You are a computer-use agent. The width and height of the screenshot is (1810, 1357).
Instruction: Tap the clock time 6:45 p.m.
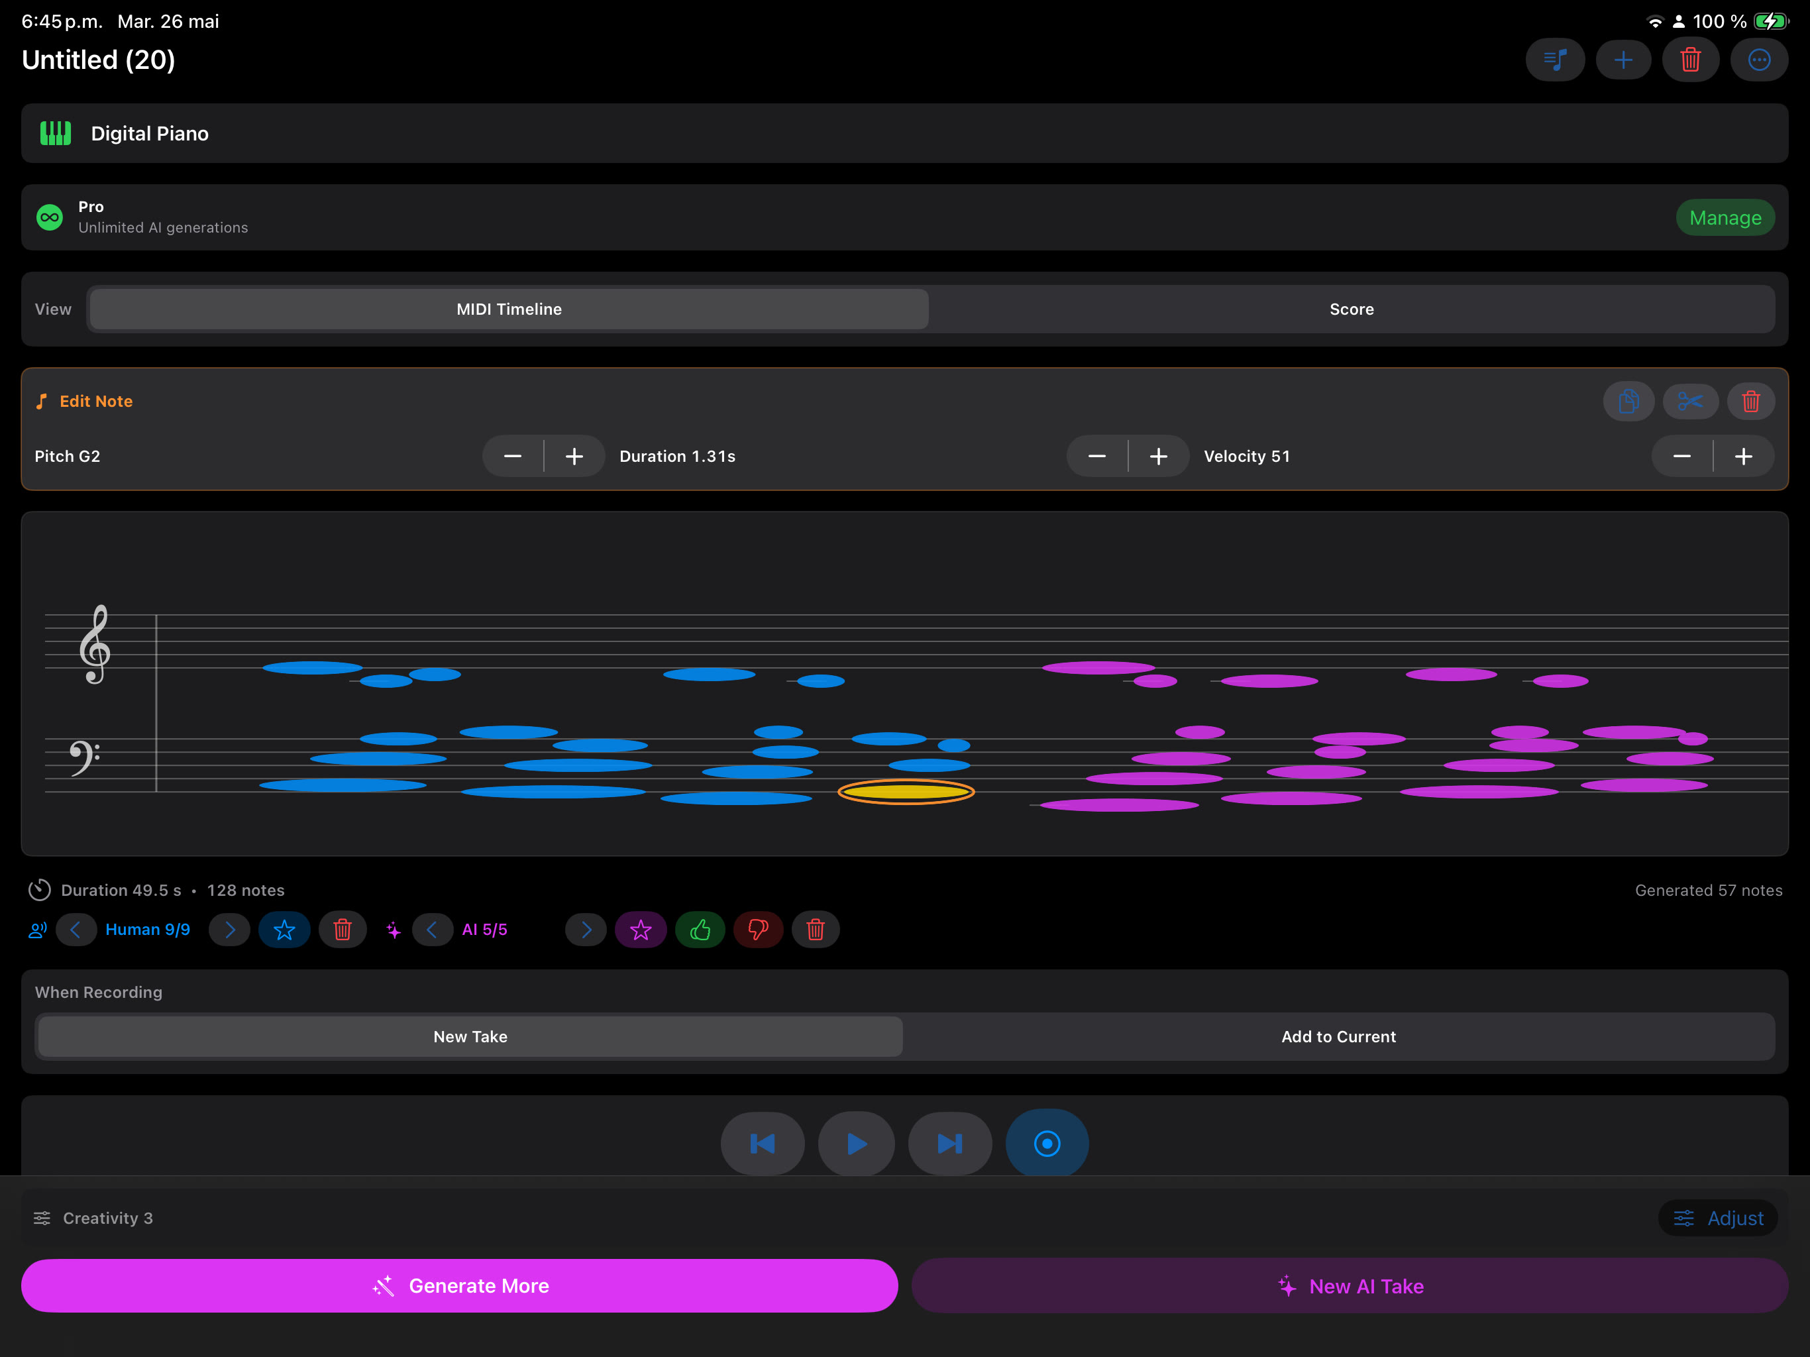point(62,21)
